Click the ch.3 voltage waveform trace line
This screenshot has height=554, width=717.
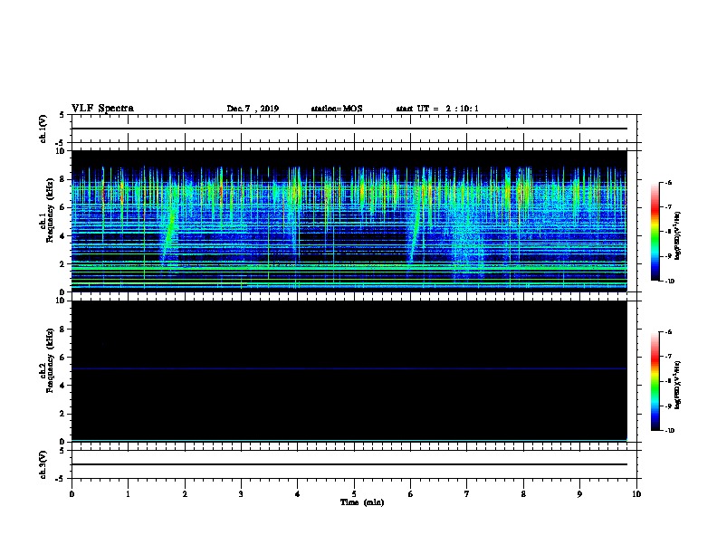pyautogui.click(x=349, y=464)
